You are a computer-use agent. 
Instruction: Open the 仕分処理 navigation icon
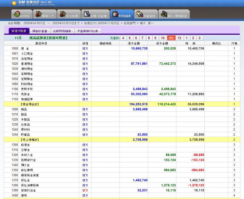click(63, 14)
